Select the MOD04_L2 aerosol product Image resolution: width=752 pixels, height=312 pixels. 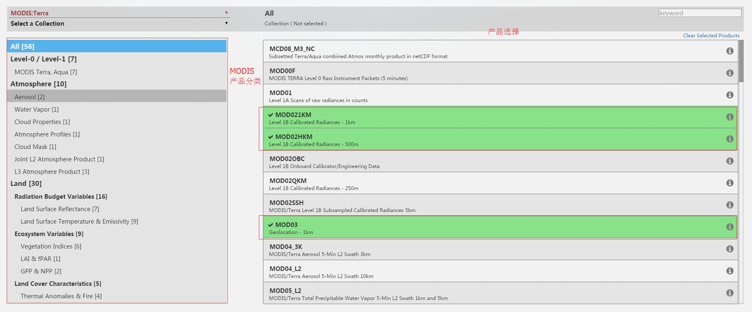click(500, 271)
